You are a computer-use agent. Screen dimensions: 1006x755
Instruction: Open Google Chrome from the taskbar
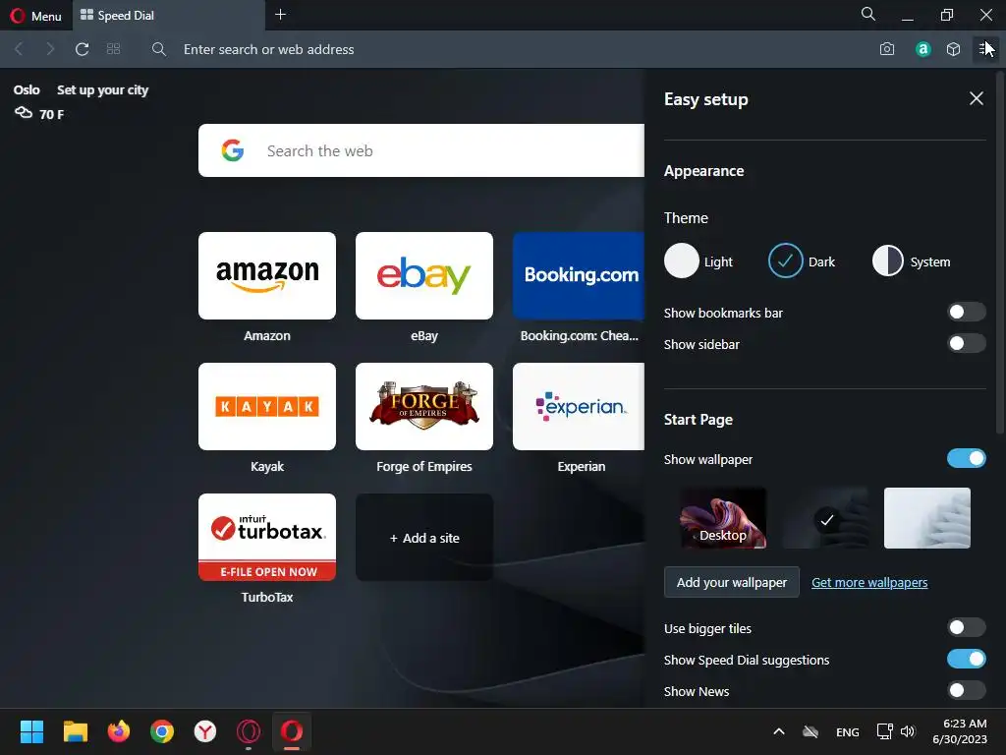(162, 731)
